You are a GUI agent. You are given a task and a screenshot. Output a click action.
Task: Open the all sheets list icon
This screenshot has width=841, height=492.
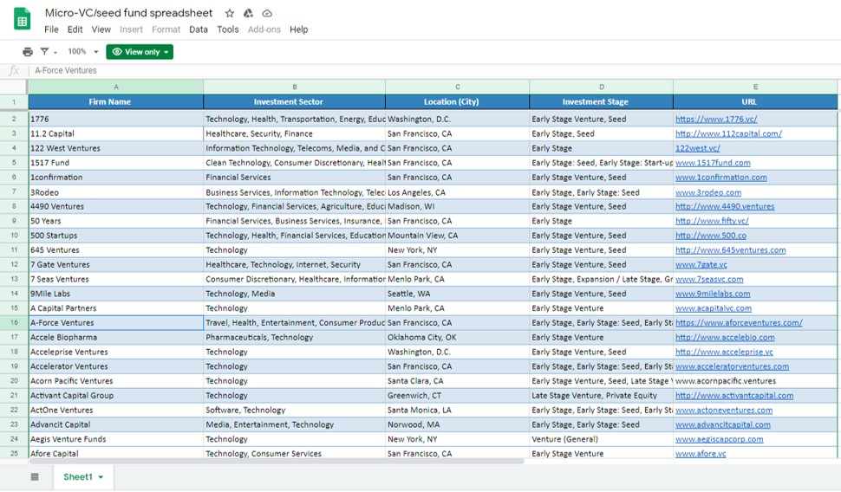(35, 477)
